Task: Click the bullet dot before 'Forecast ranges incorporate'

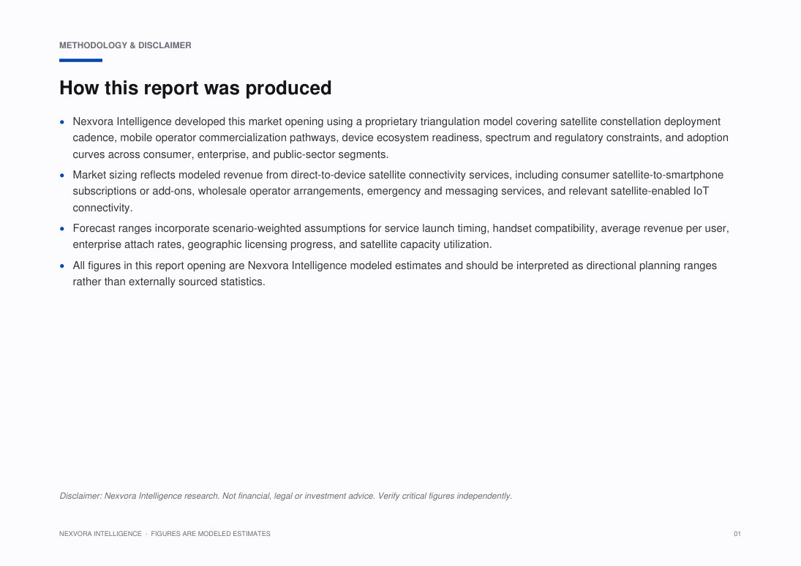Action: tap(62, 229)
